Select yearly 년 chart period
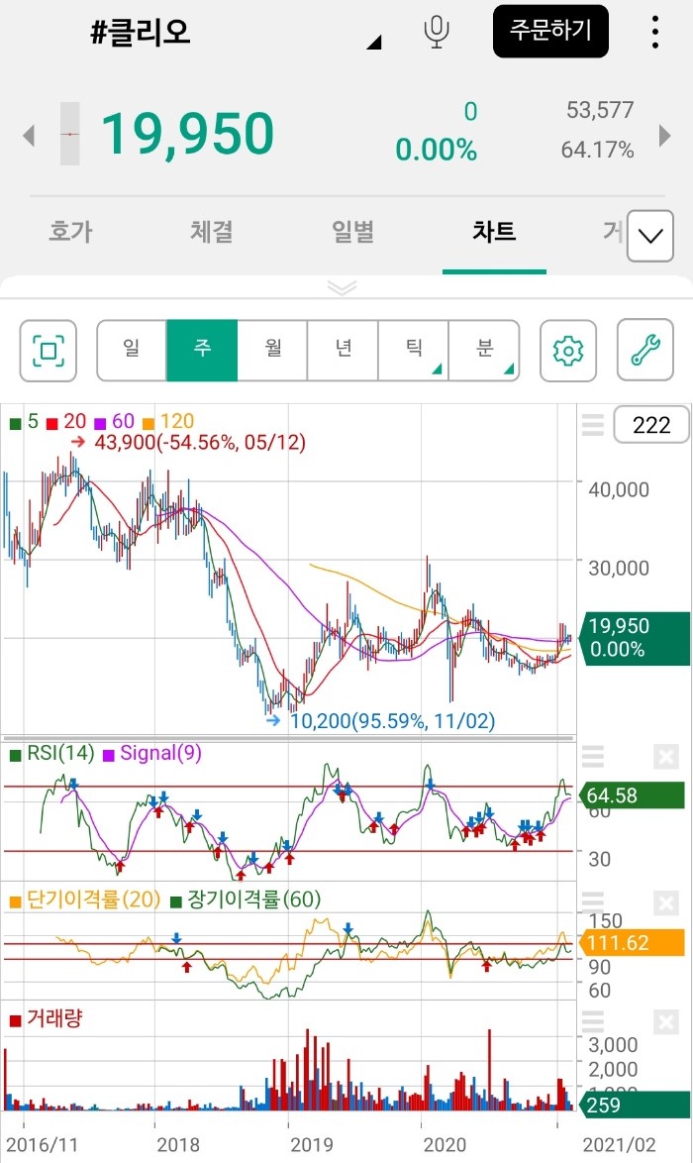The width and height of the screenshot is (693, 1163). pyautogui.click(x=344, y=350)
